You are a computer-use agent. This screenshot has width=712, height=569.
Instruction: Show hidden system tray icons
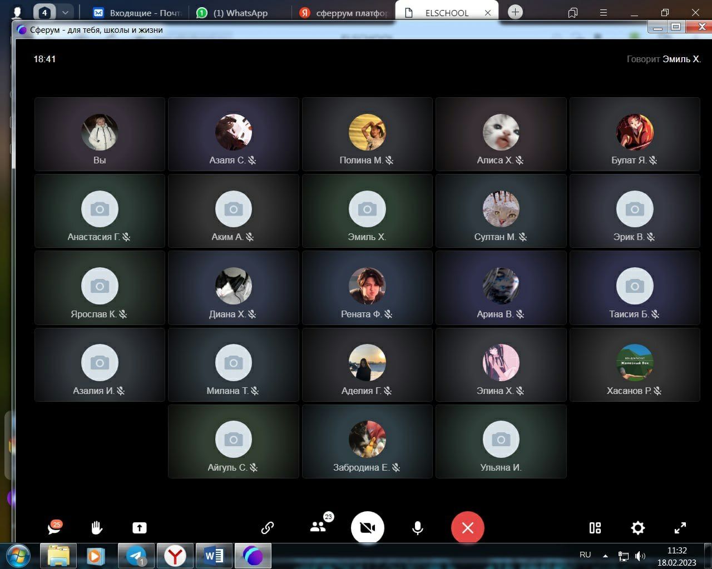(x=605, y=555)
